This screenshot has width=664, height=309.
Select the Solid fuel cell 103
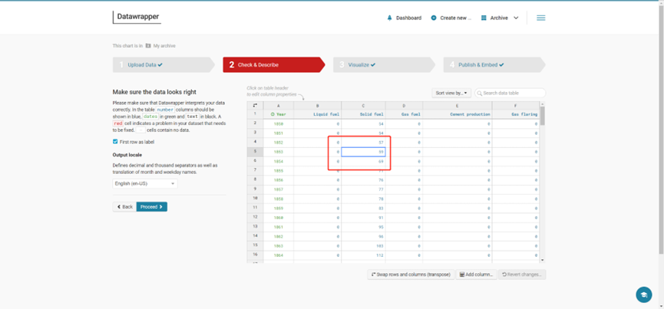coord(363,246)
